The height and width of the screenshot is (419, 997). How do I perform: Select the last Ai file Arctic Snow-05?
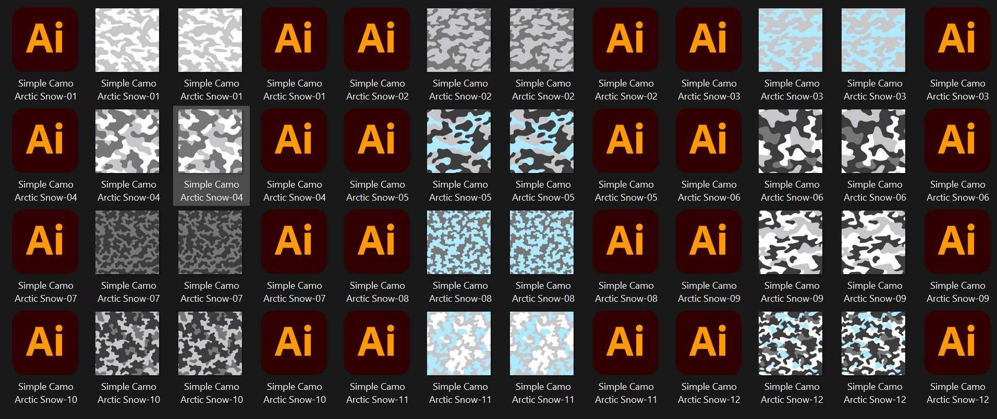(x=625, y=140)
